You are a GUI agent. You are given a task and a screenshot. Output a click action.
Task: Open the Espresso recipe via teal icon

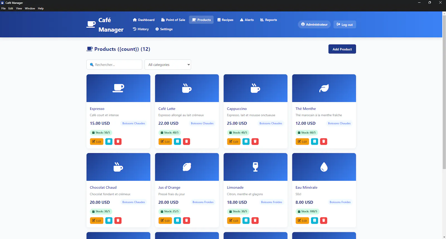(109, 141)
